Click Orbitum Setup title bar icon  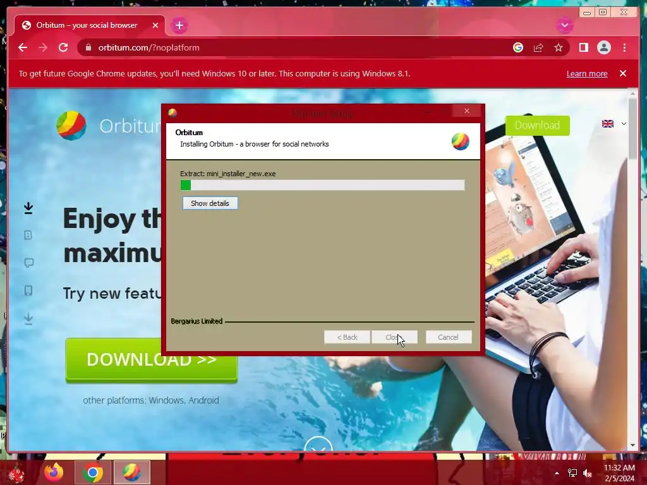tap(172, 112)
